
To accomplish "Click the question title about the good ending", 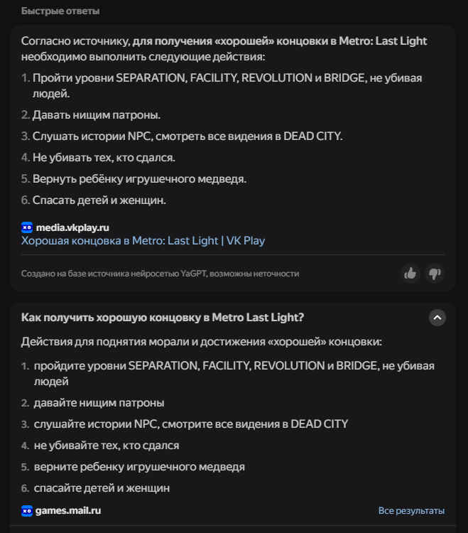I will point(163,317).
